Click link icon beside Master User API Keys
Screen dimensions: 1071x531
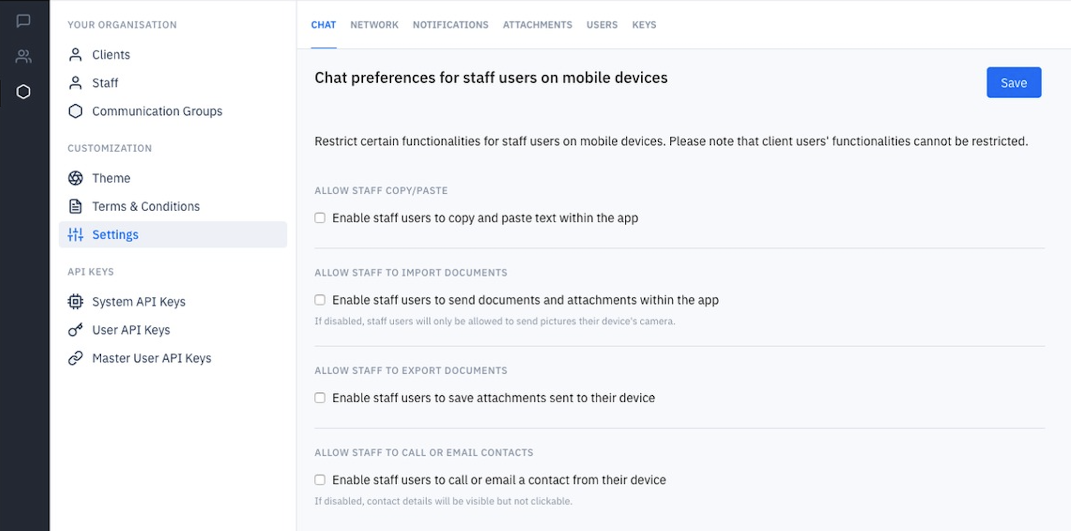(75, 358)
